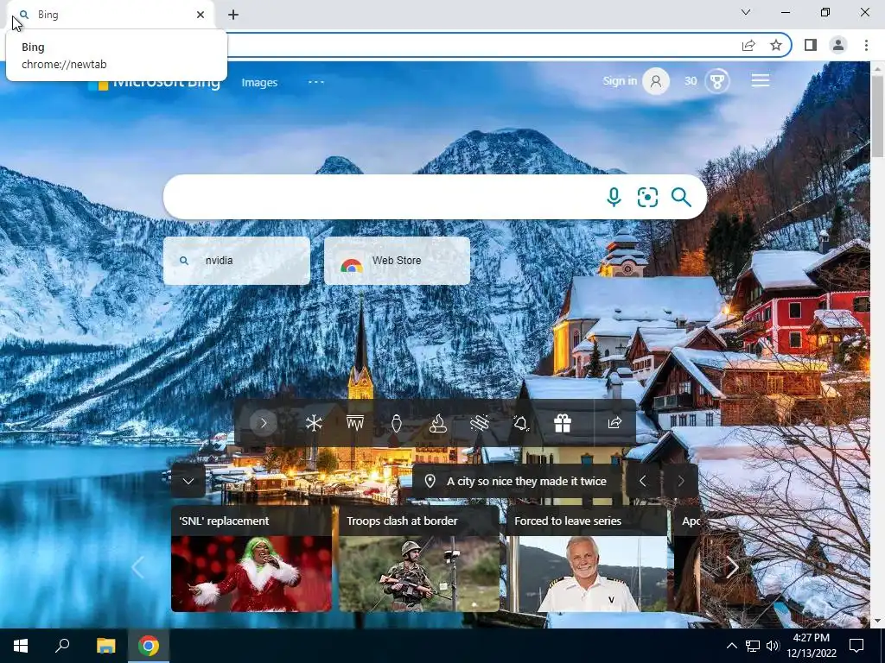Open the network status tray icon
Screen dimensions: 885x663
point(753,646)
